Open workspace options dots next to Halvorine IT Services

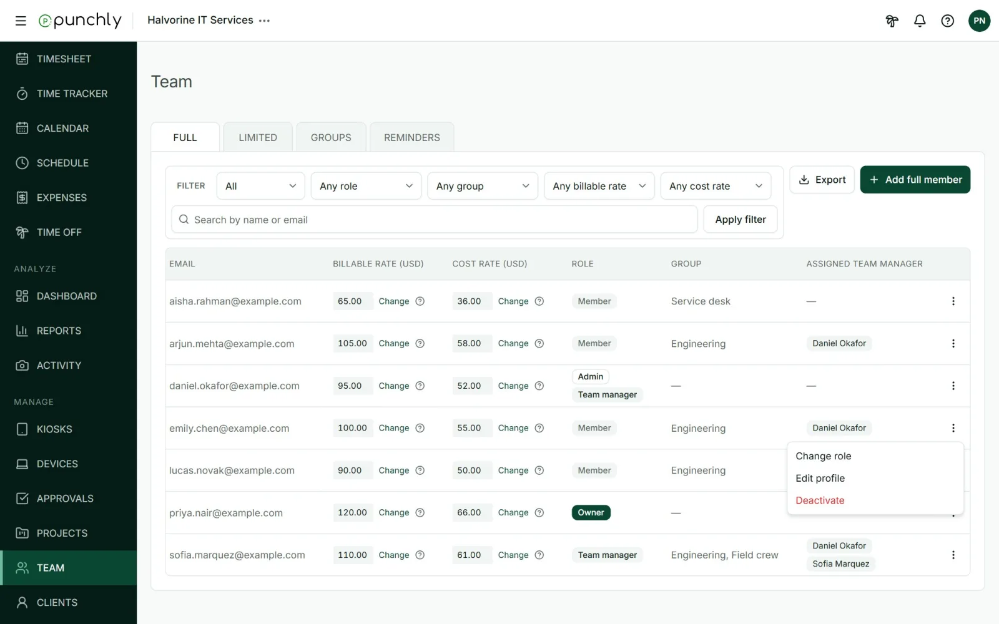coord(265,21)
